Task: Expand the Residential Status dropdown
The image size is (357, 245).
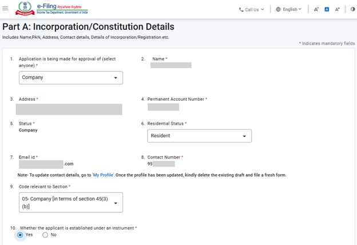Action: point(199,136)
